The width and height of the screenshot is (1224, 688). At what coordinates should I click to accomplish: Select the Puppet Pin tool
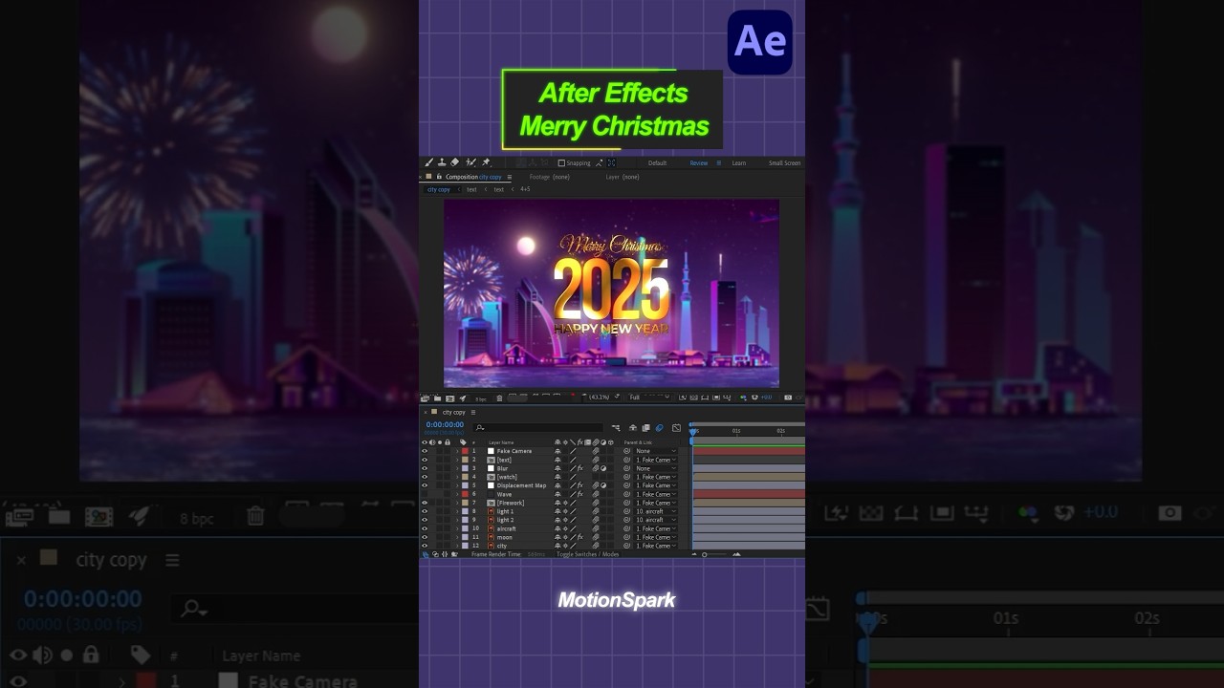pos(486,162)
